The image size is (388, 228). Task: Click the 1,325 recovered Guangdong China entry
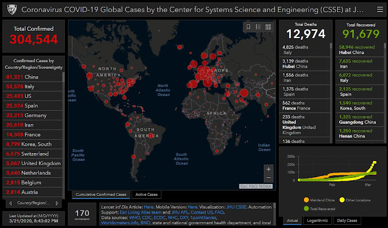(360, 119)
